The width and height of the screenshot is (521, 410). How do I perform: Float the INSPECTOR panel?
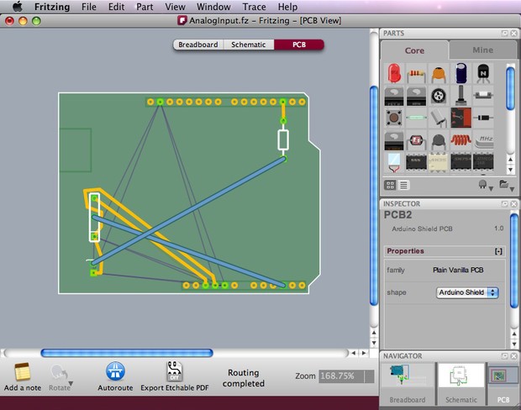point(505,203)
